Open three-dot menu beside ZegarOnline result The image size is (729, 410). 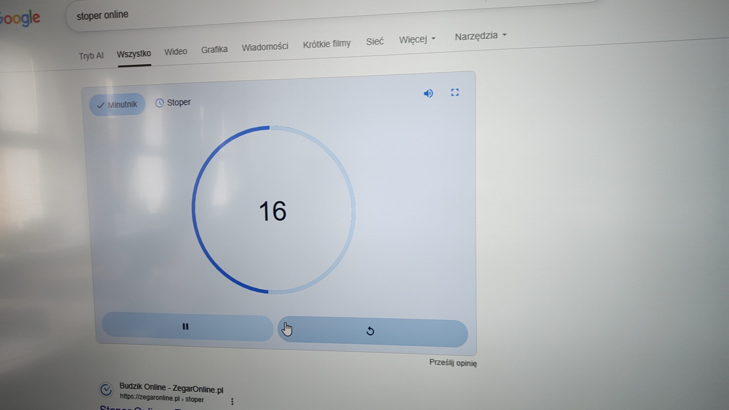coord(232,401)
